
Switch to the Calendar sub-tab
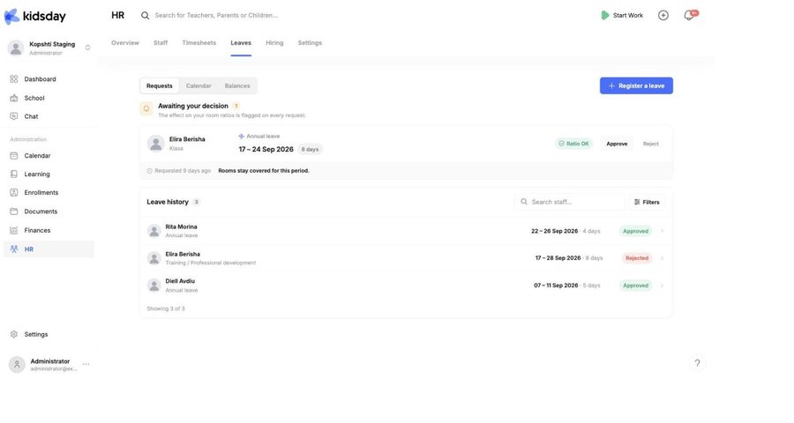tap(198, 86)
